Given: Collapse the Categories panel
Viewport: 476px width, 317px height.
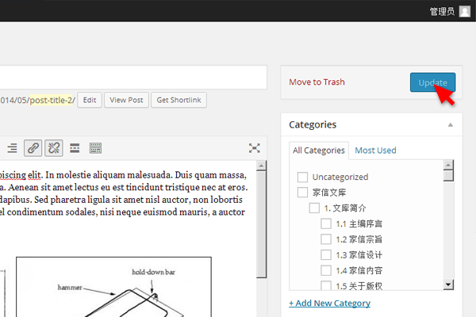Looking at the screenshot, I should point(451,124).
